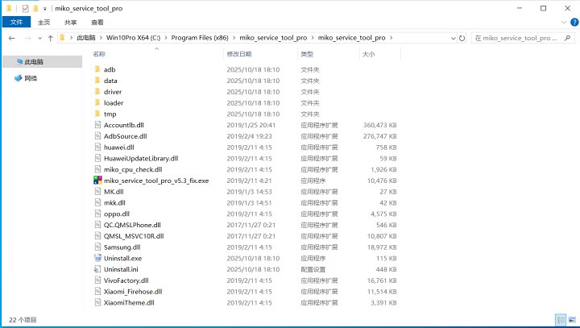The width and height of the screenshot is (580, 328).
Task: Select the VivoFactory.dll file icon
Action: [97, 280]
